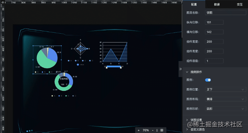Click the 横向位移 field with value 142
Viewport: 248px width, 133px height.
click(x=214, y=32)
